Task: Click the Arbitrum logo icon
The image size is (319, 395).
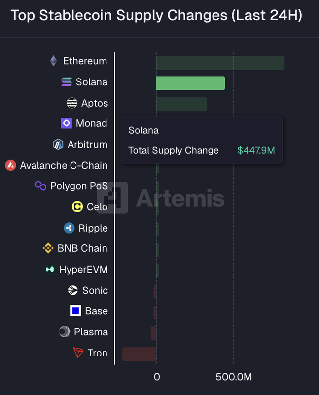Action: point(58,145)
